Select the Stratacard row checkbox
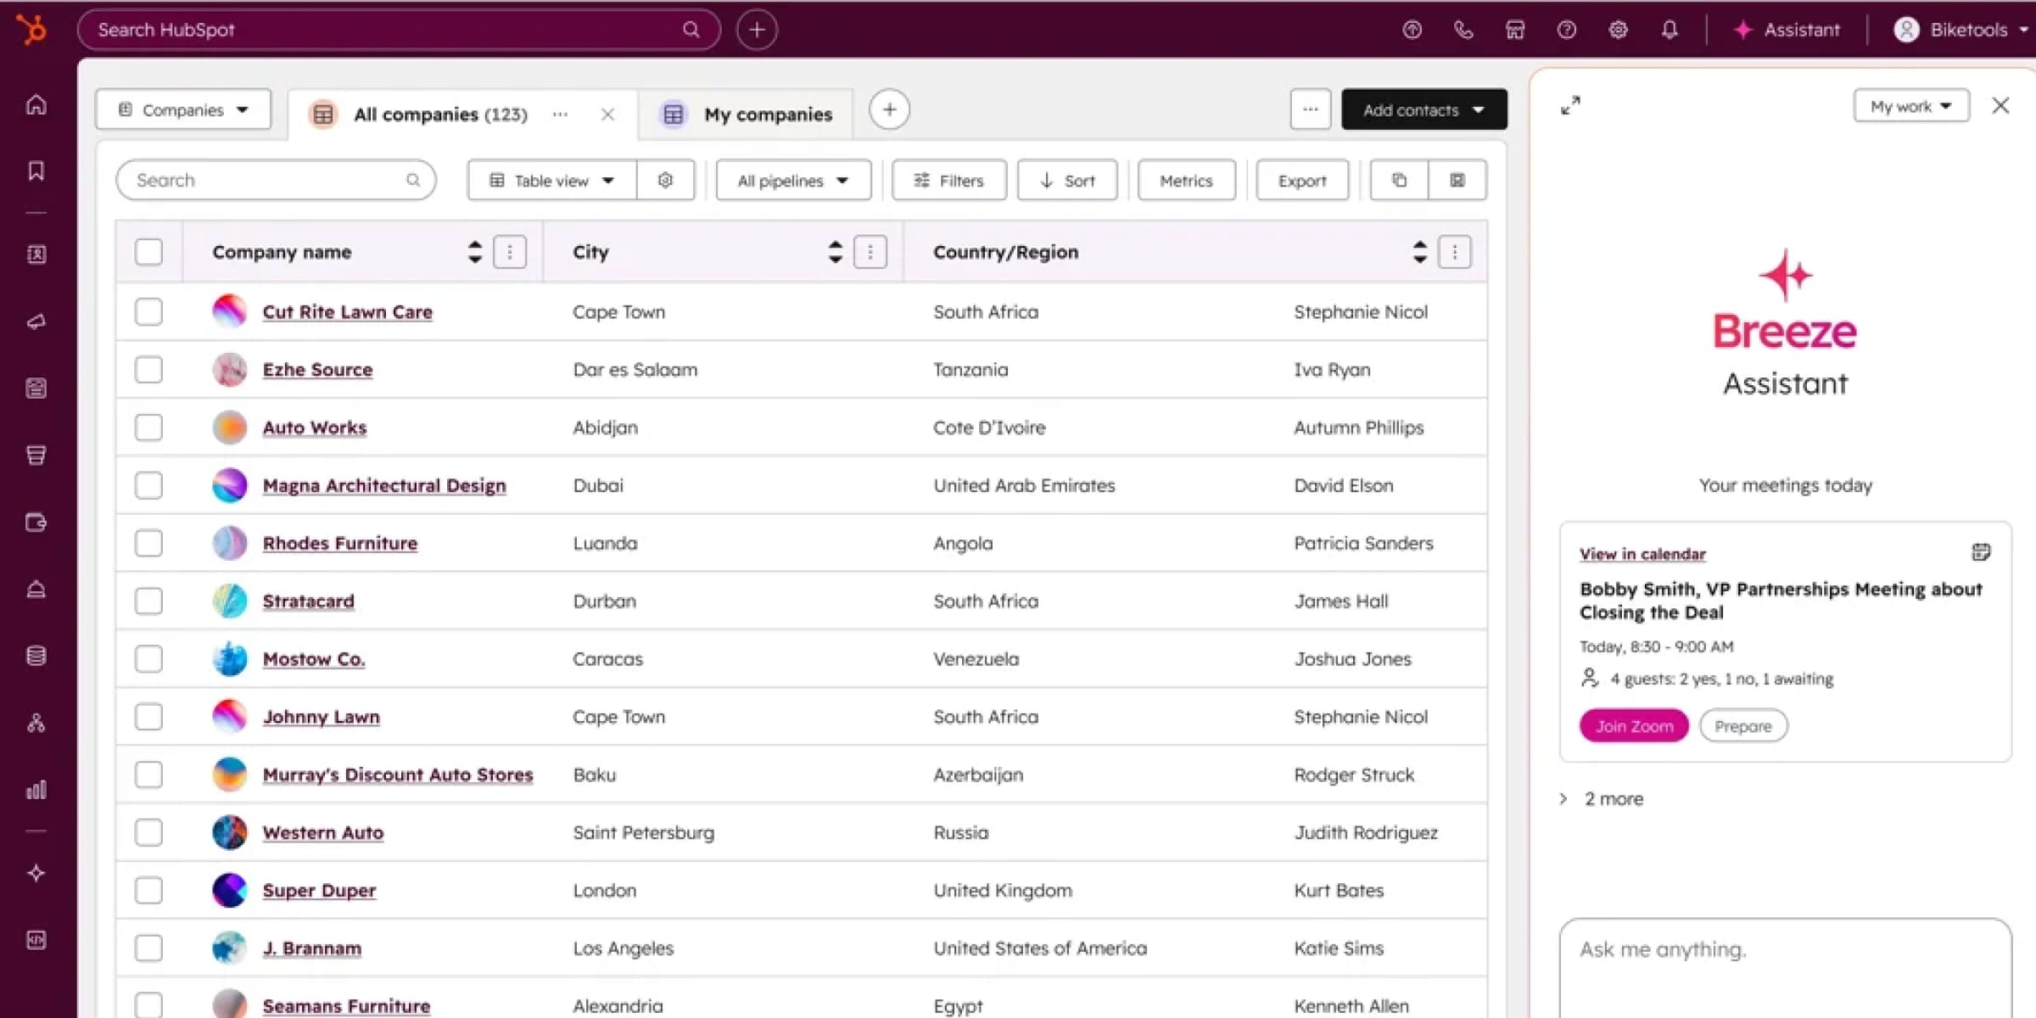This screenshot has height=1018, width=2036. point(148,601)
